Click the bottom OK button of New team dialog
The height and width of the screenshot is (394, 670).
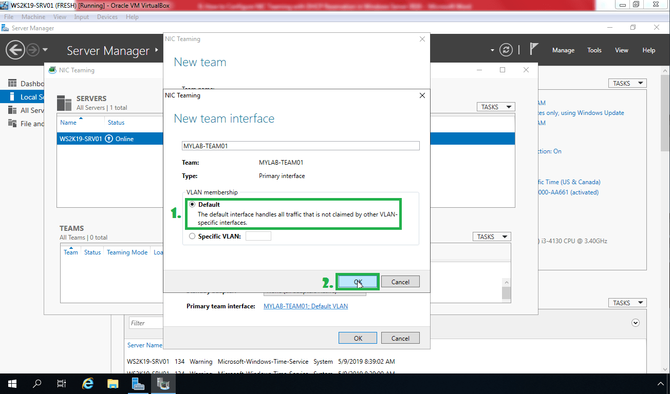(x=358, y=338)
